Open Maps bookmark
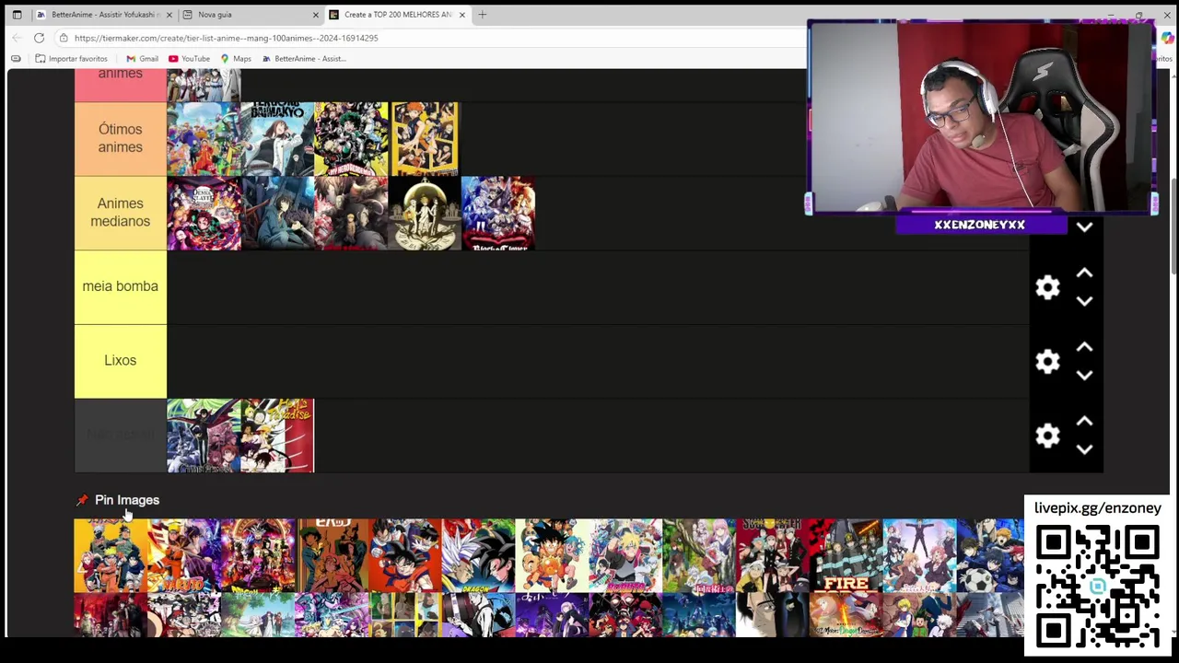The image size is (1179, 663). click(x=236, y=59)
